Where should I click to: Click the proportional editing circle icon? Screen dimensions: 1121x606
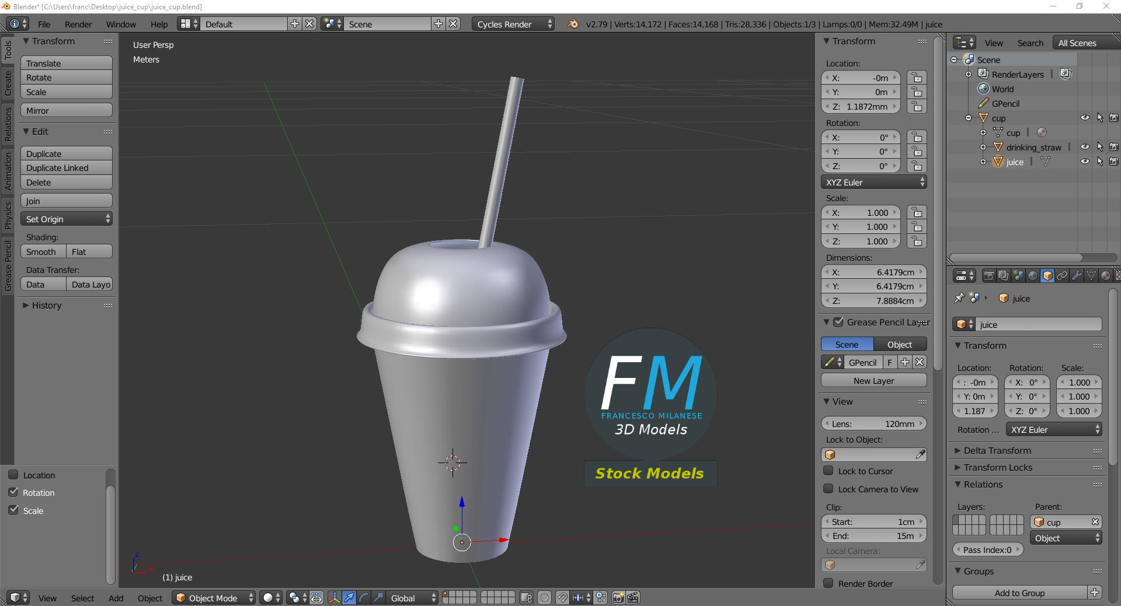pyautogui.click(x=544, y=598)
